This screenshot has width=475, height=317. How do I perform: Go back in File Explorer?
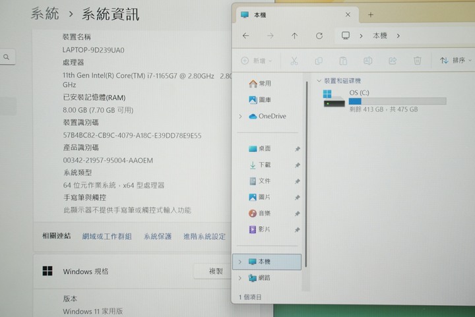point(245,36)
